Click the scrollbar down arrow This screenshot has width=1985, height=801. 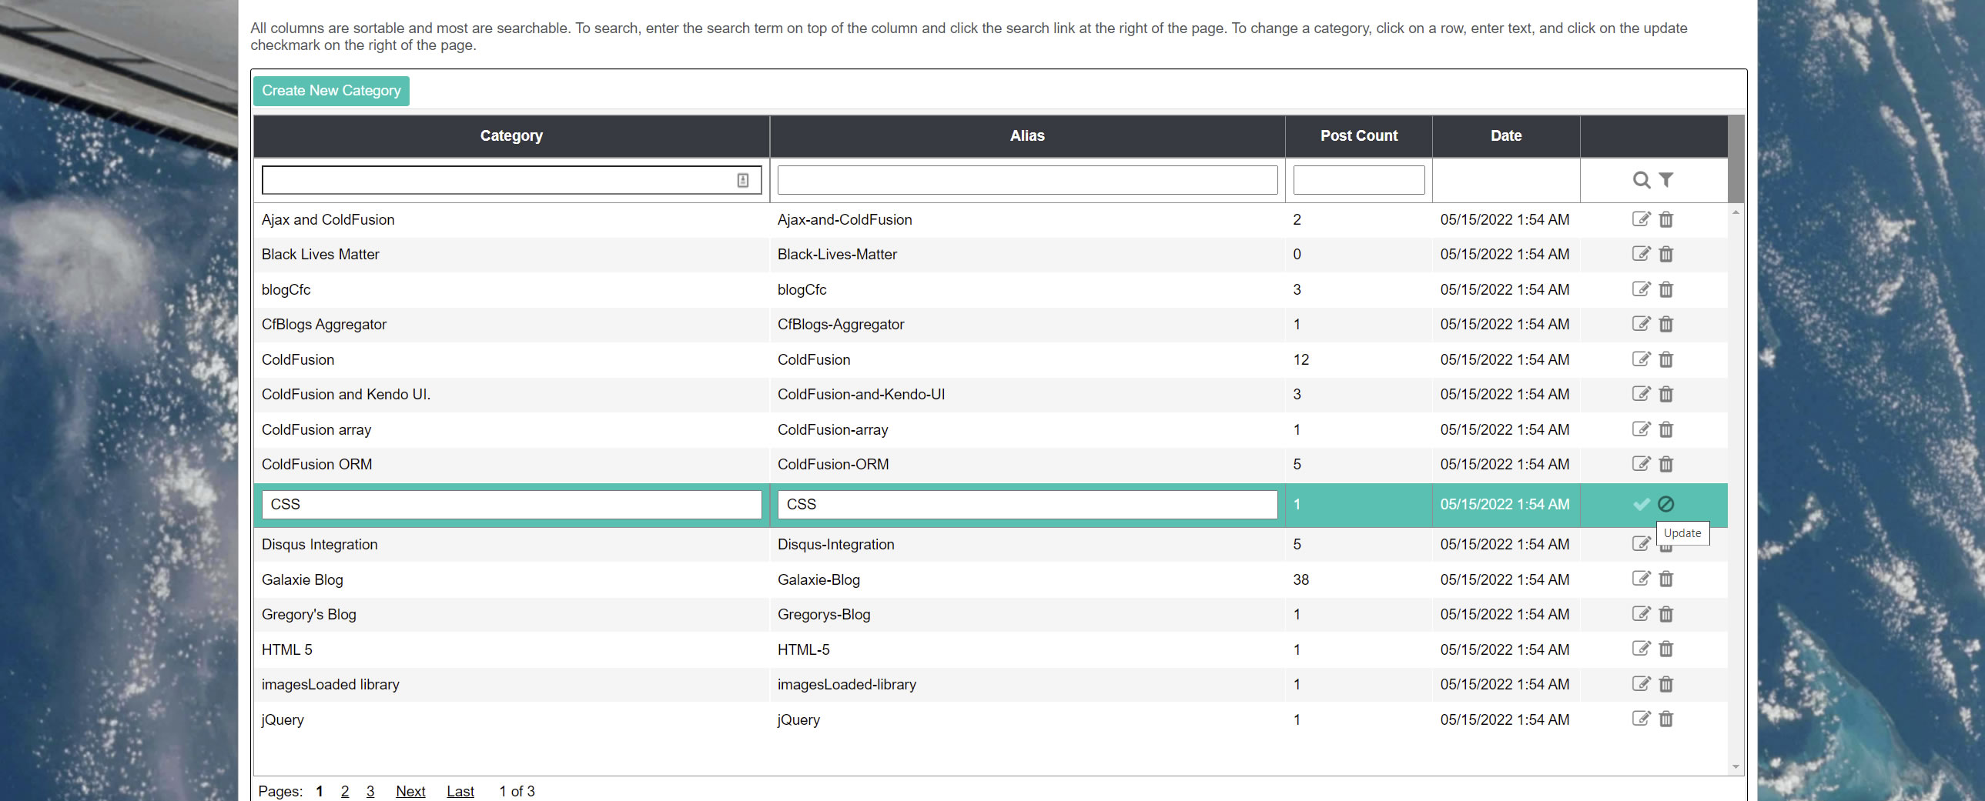(1736, 766)
